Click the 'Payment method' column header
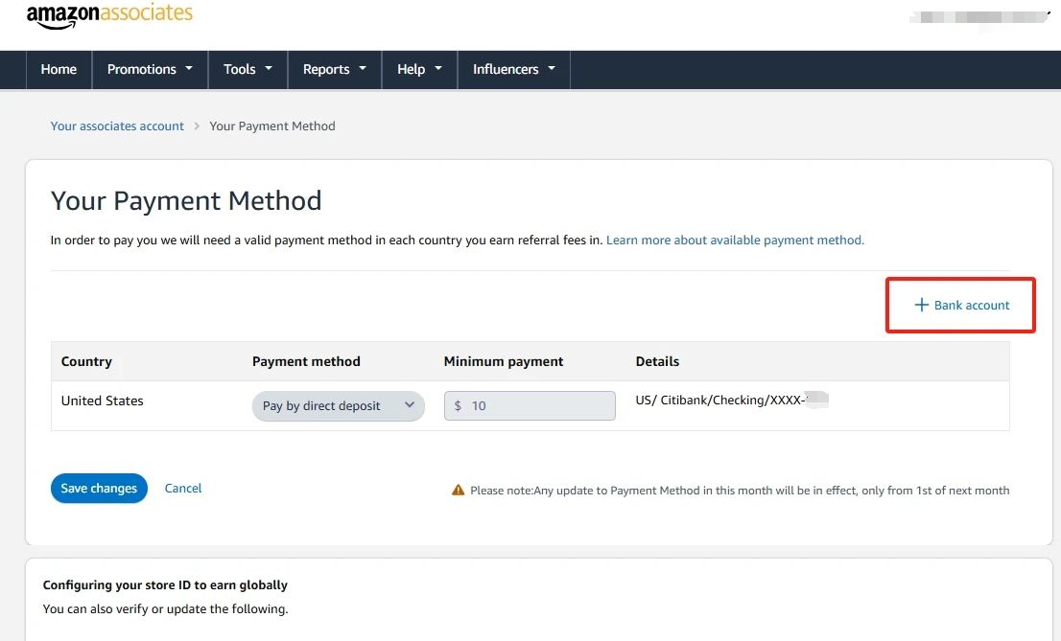The height and width of the screenshot is (641, 1061). (x=306, y=361)
